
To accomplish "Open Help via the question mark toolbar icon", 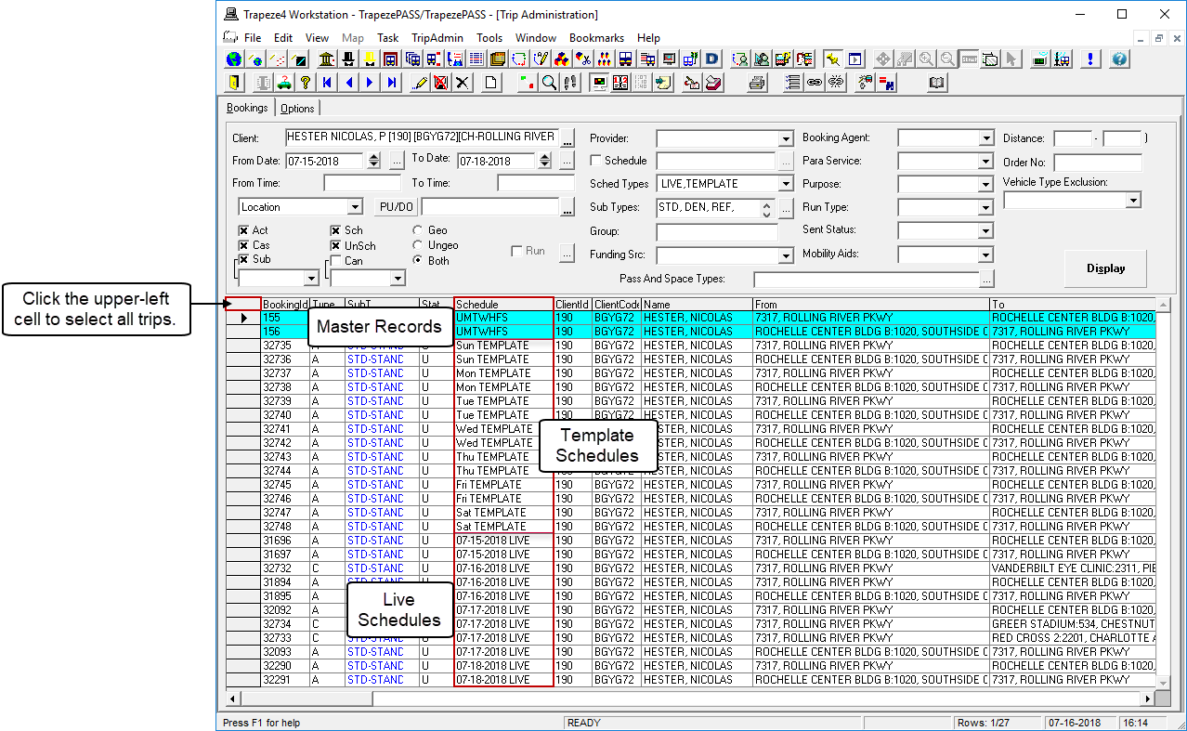I will point(1119,59).
